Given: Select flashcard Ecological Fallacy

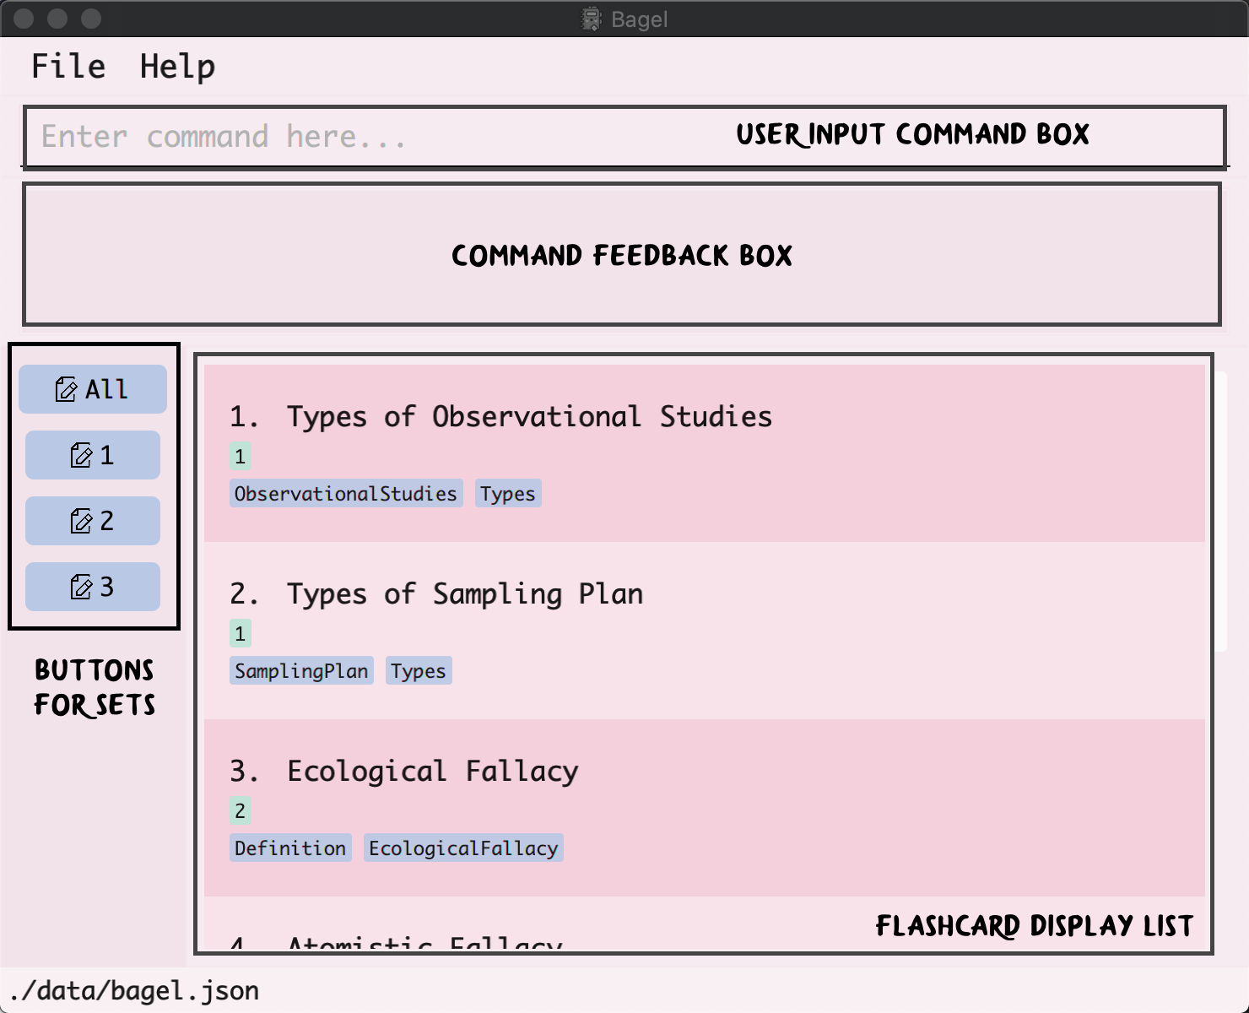Looking at the screenshot, I should 705,808.
